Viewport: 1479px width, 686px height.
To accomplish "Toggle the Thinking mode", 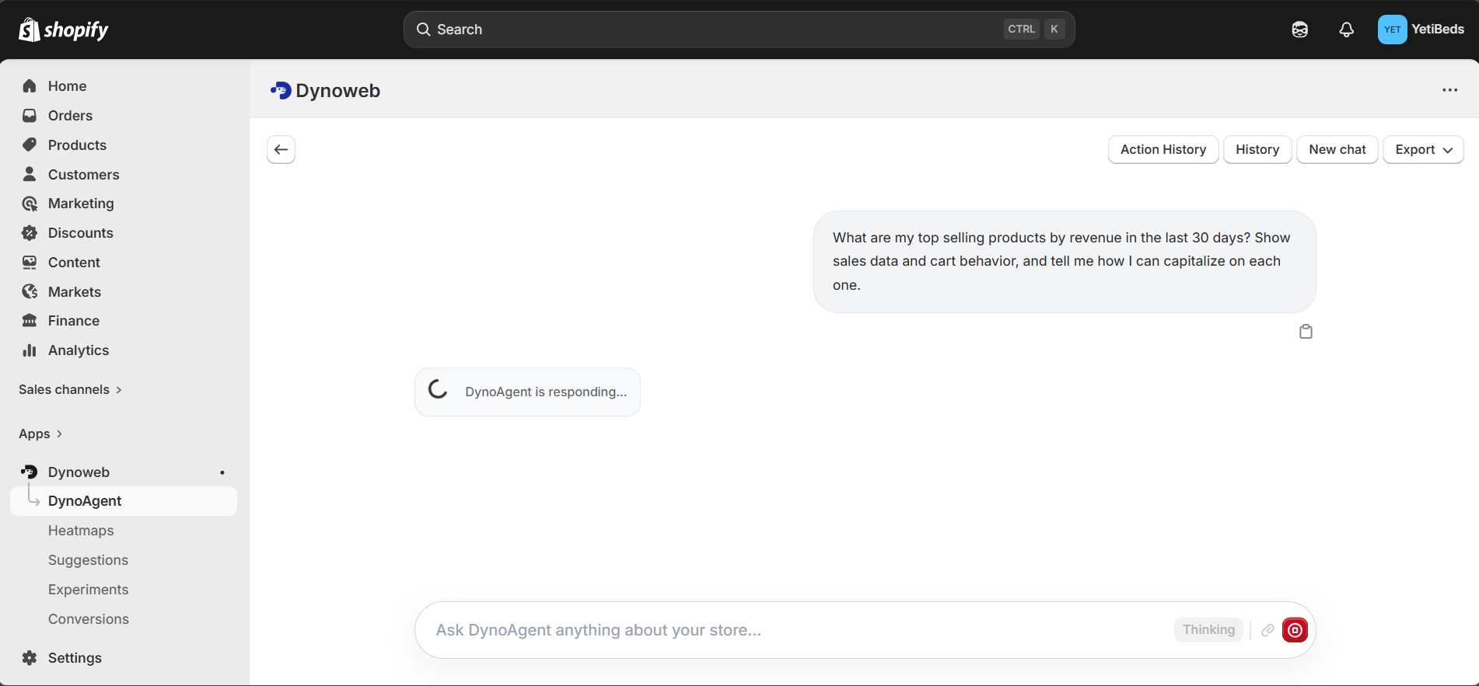I will (1208, 630).
